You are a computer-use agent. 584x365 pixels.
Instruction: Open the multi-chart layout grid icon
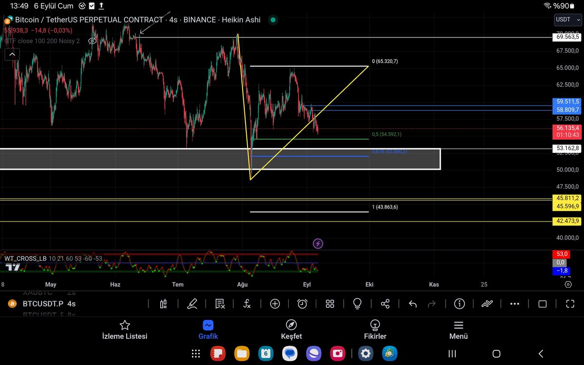pyautogui.click(x=329, y=304)
